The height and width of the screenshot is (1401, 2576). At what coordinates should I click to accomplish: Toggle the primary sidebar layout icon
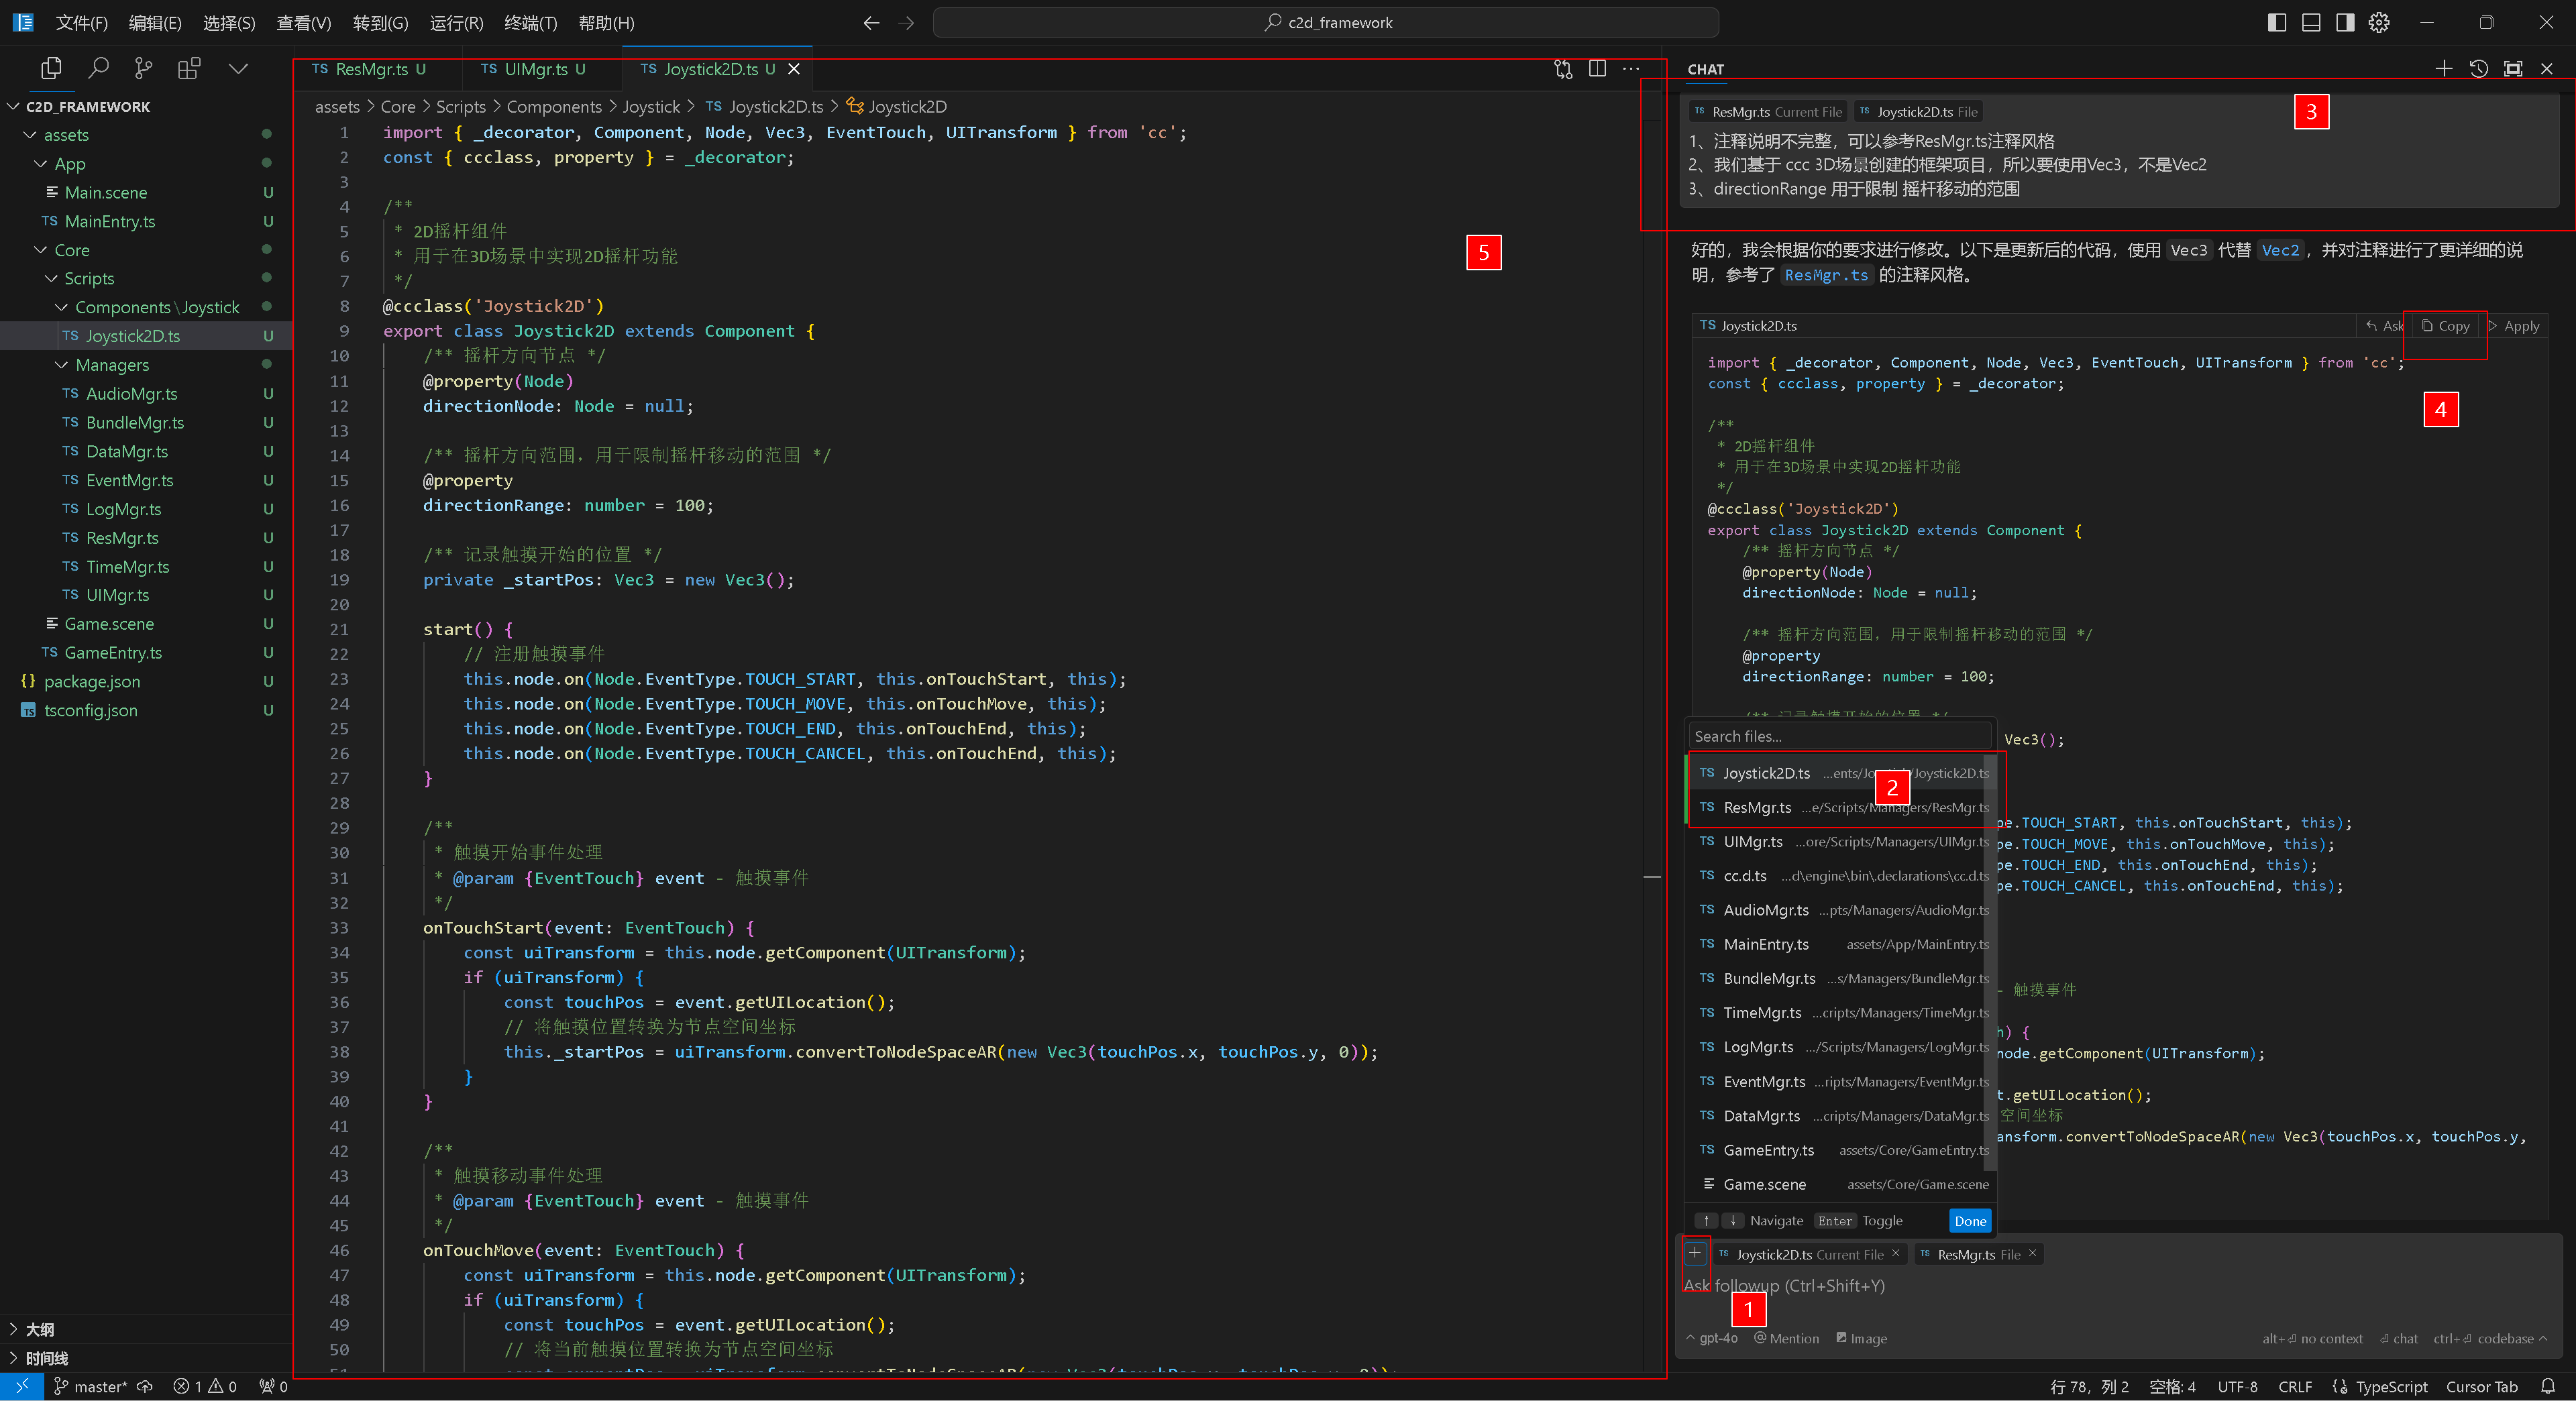coord(2277,22)
